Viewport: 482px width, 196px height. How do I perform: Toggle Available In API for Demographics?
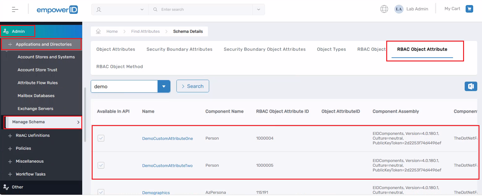pos(101,192)
